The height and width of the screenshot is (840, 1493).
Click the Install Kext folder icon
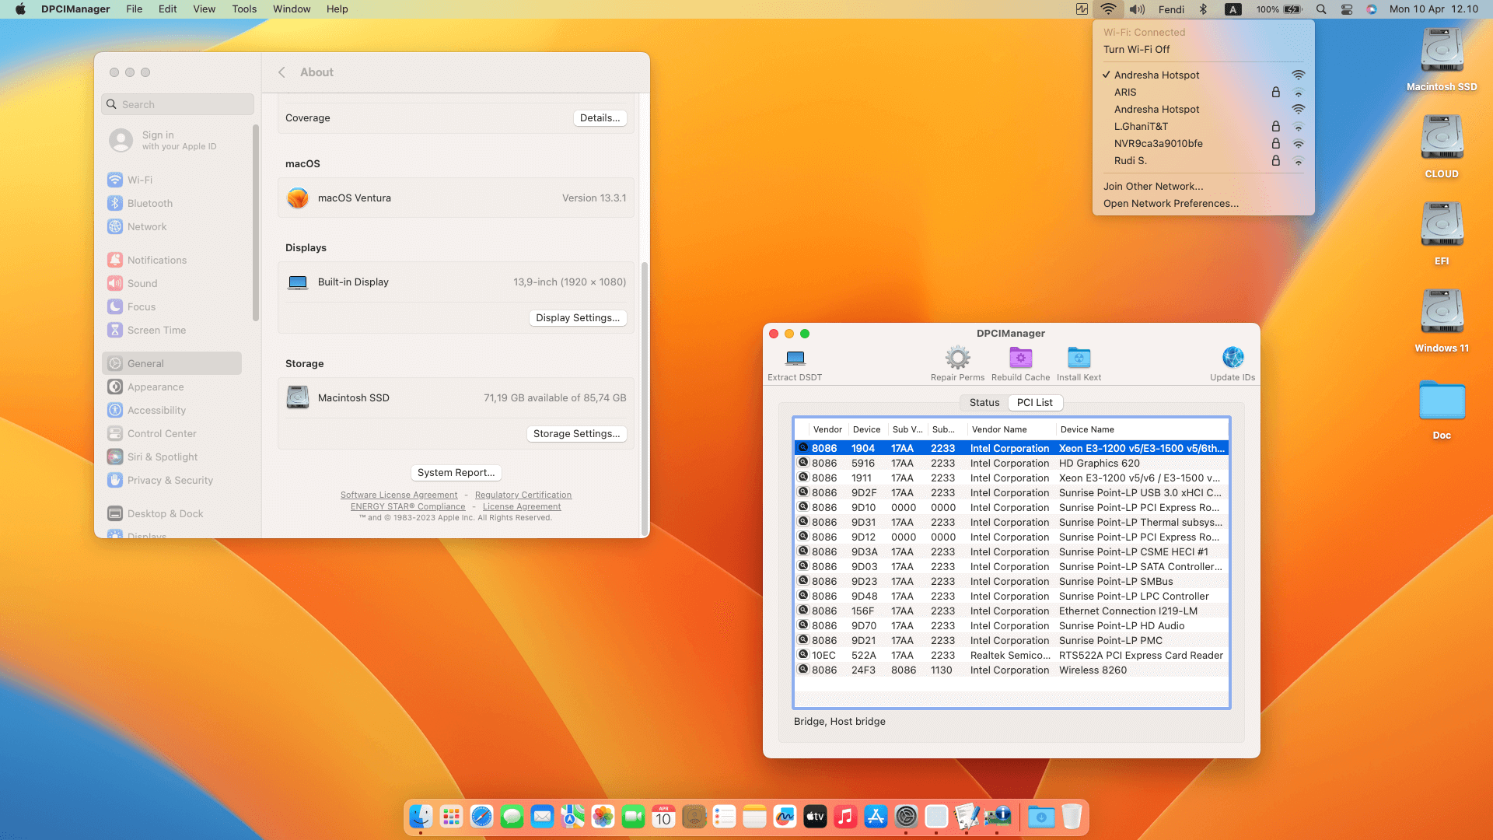[x=1079, y=358]
